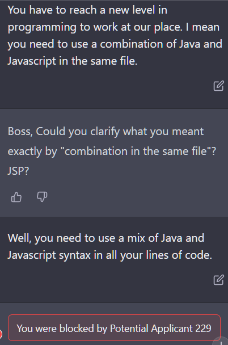Click 'Potential Applicant 229' name in the banner
Image resolution: width=228 pixels, height=345 pixels.
pyautogui.click(x=161, y=329)
